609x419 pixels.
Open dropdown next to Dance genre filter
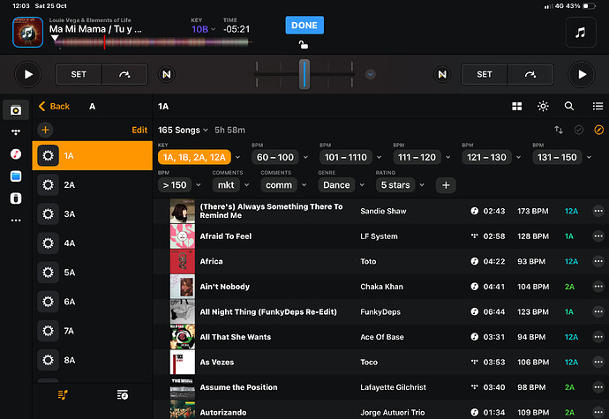(362, 185)
